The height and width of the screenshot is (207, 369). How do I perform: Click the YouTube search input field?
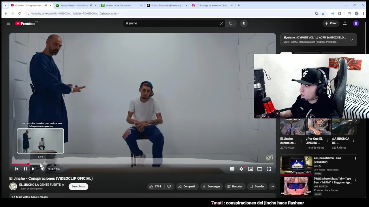(x=172, y=24)
